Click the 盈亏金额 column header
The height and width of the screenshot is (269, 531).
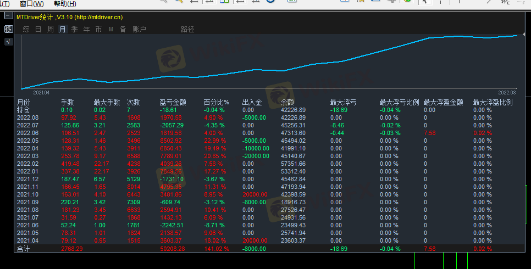pyautogui.click(x=173, y=102)
